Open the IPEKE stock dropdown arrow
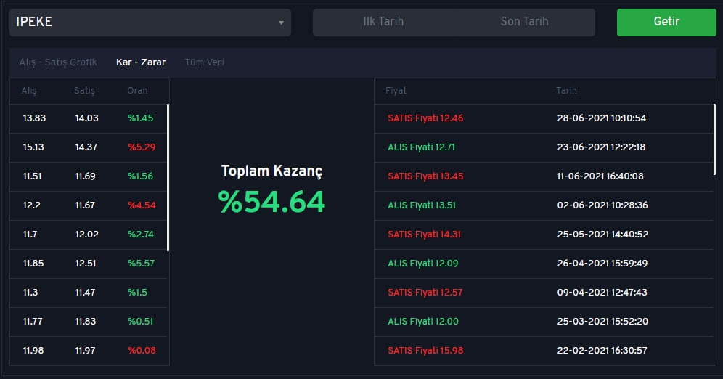 [281, 23]
